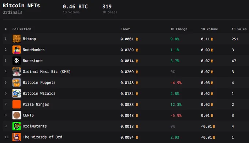Sort by the # rank column header
The image size is (249, 143).
[x=6, y=29]
